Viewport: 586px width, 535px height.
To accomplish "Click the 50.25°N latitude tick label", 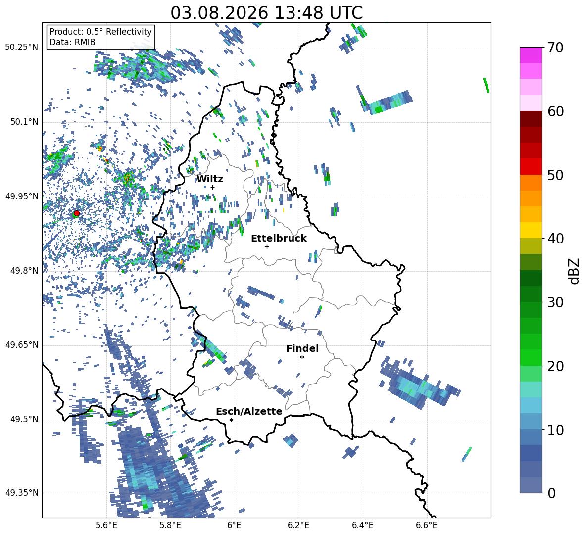I will tap(22, 48).
